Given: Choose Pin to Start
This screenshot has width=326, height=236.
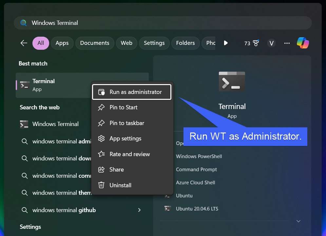Looking at the screenshot, I should (x=132, y=107).
